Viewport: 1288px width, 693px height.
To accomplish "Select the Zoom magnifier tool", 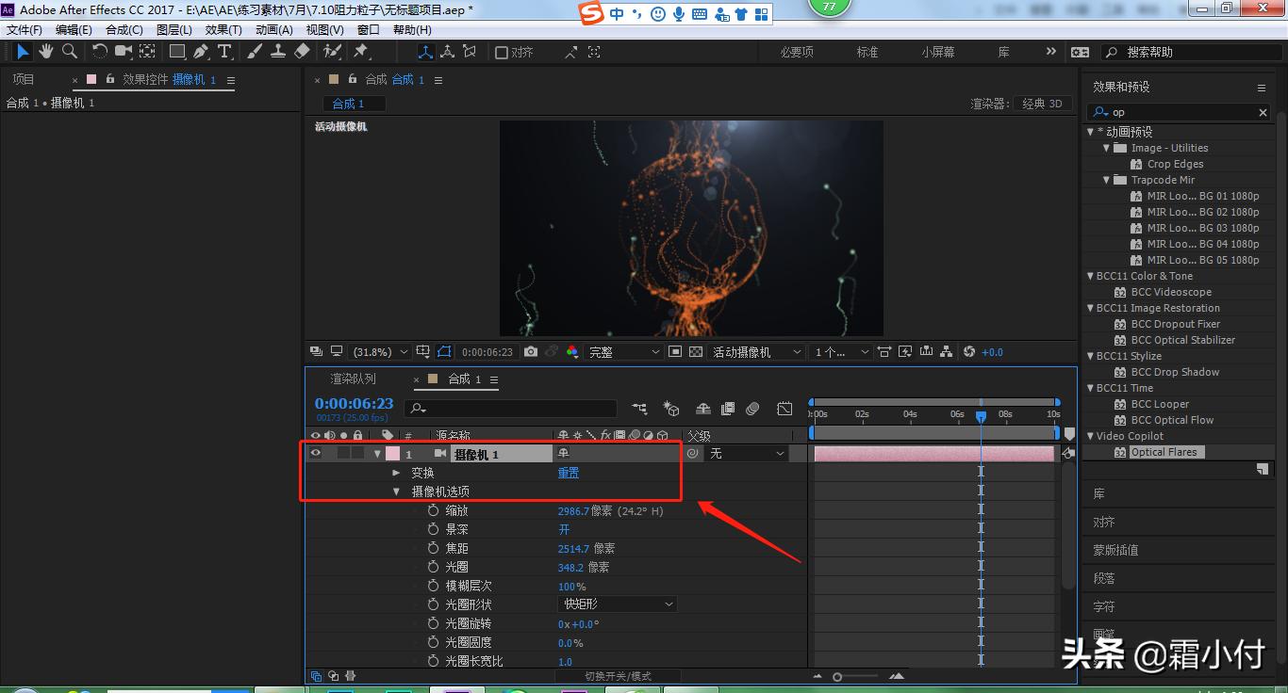I will click(x=69, y=52).
